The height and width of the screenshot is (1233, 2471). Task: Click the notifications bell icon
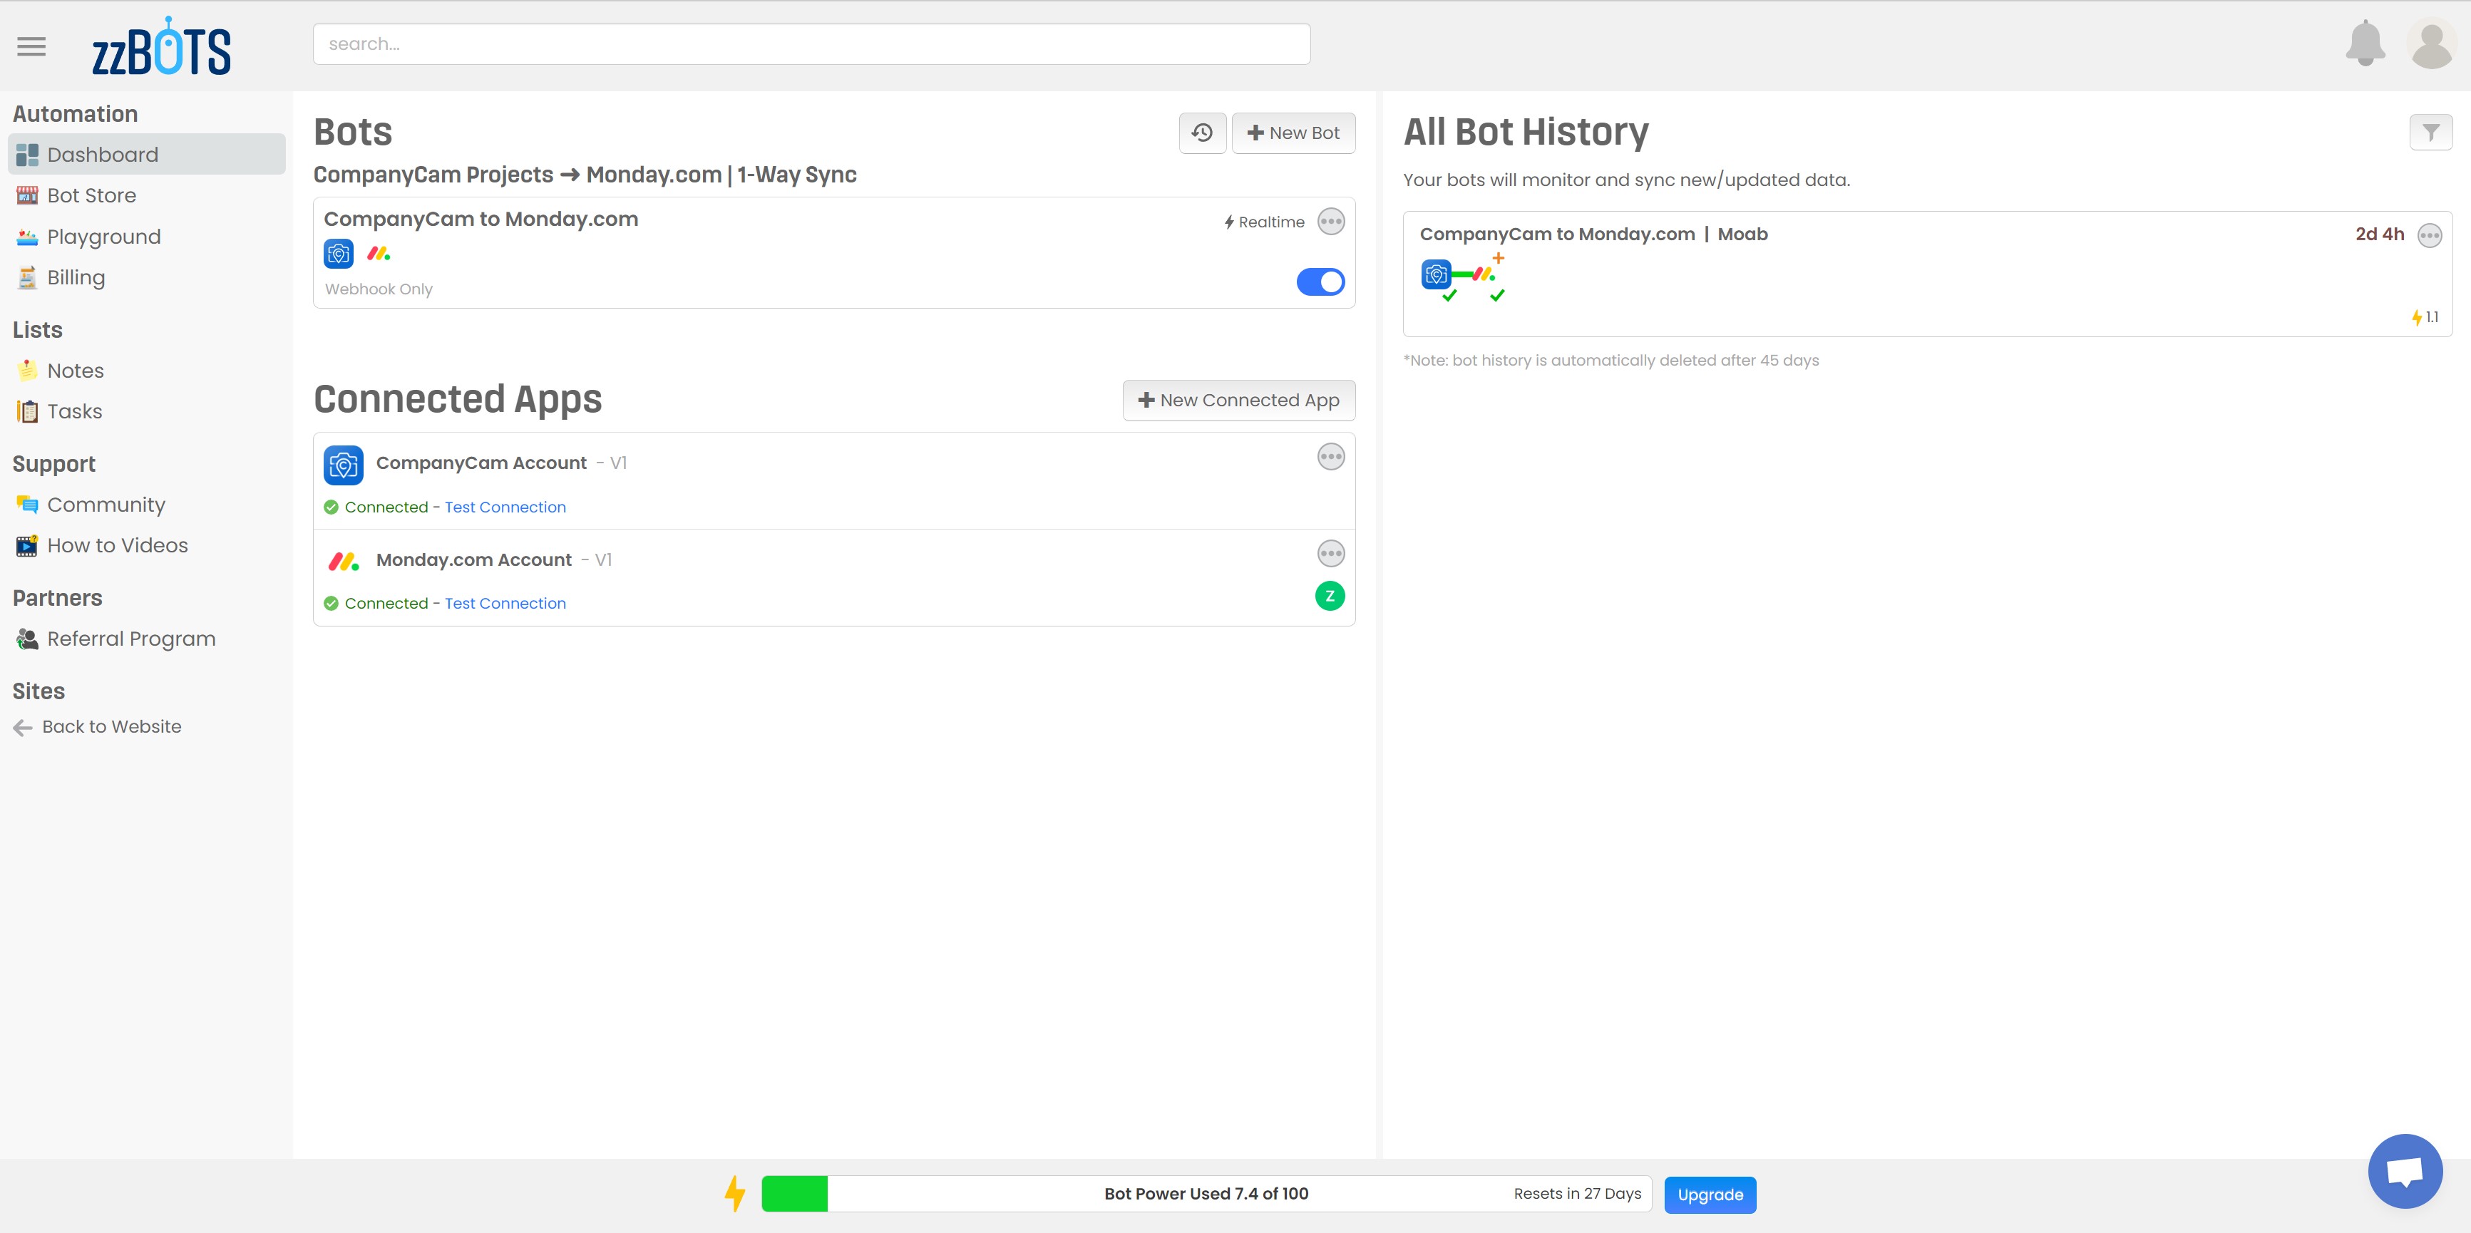2365,44
